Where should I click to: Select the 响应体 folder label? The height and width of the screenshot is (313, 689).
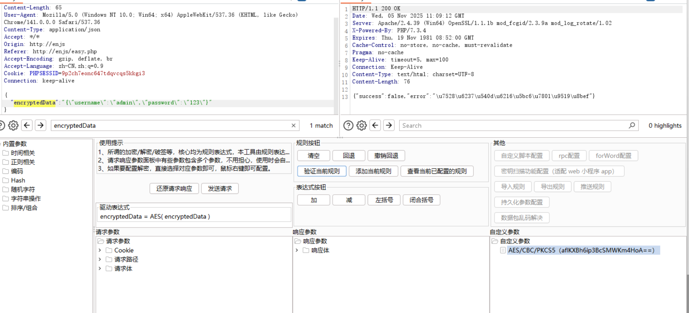tap(320, 250)
